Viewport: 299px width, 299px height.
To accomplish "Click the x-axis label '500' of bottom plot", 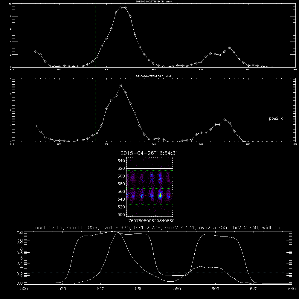I will tap(24, 289).
